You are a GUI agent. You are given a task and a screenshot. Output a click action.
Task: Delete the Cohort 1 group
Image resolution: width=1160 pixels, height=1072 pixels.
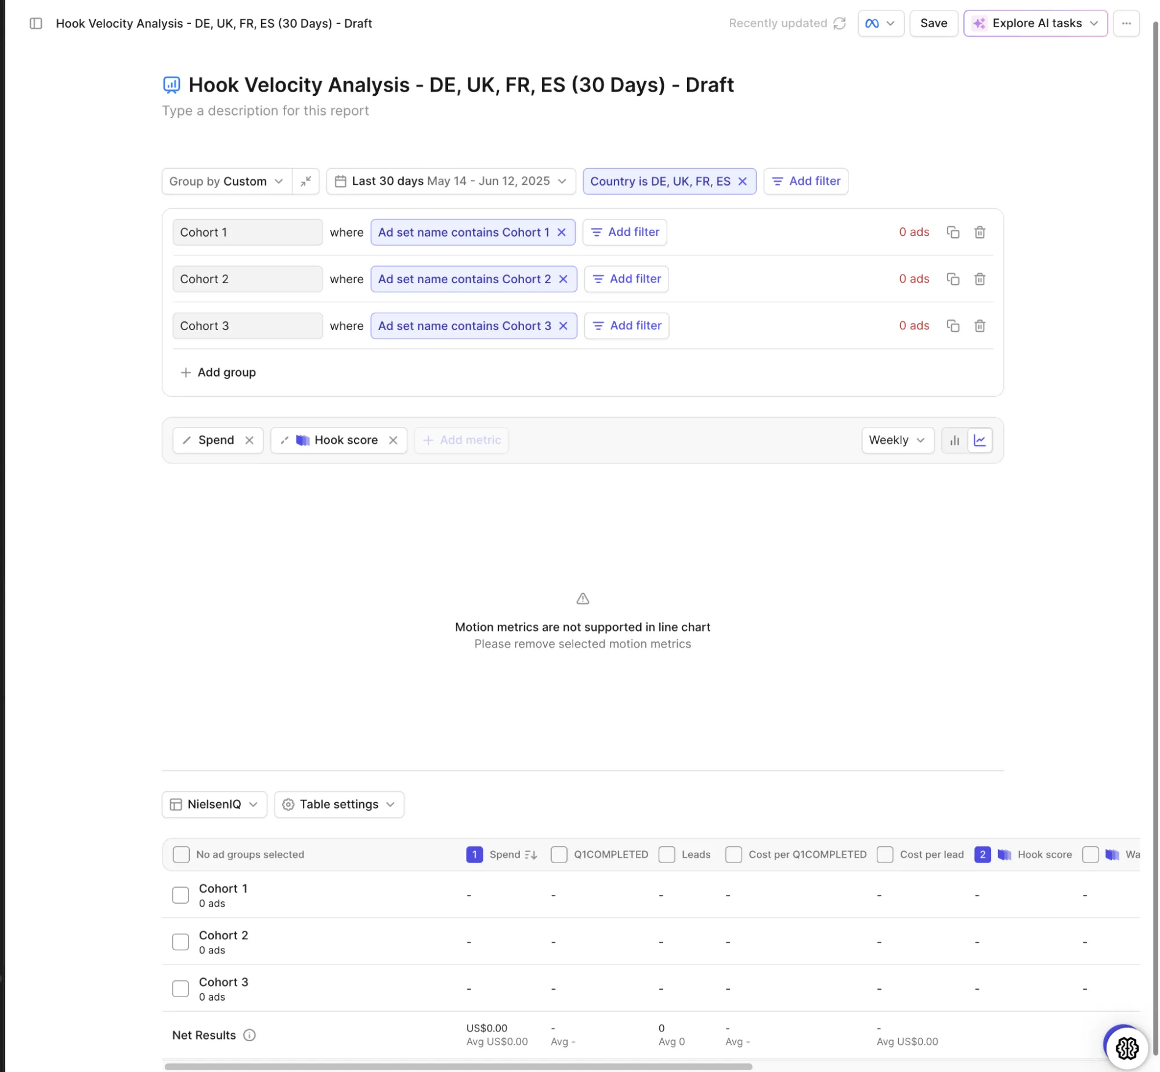(979, 232)
